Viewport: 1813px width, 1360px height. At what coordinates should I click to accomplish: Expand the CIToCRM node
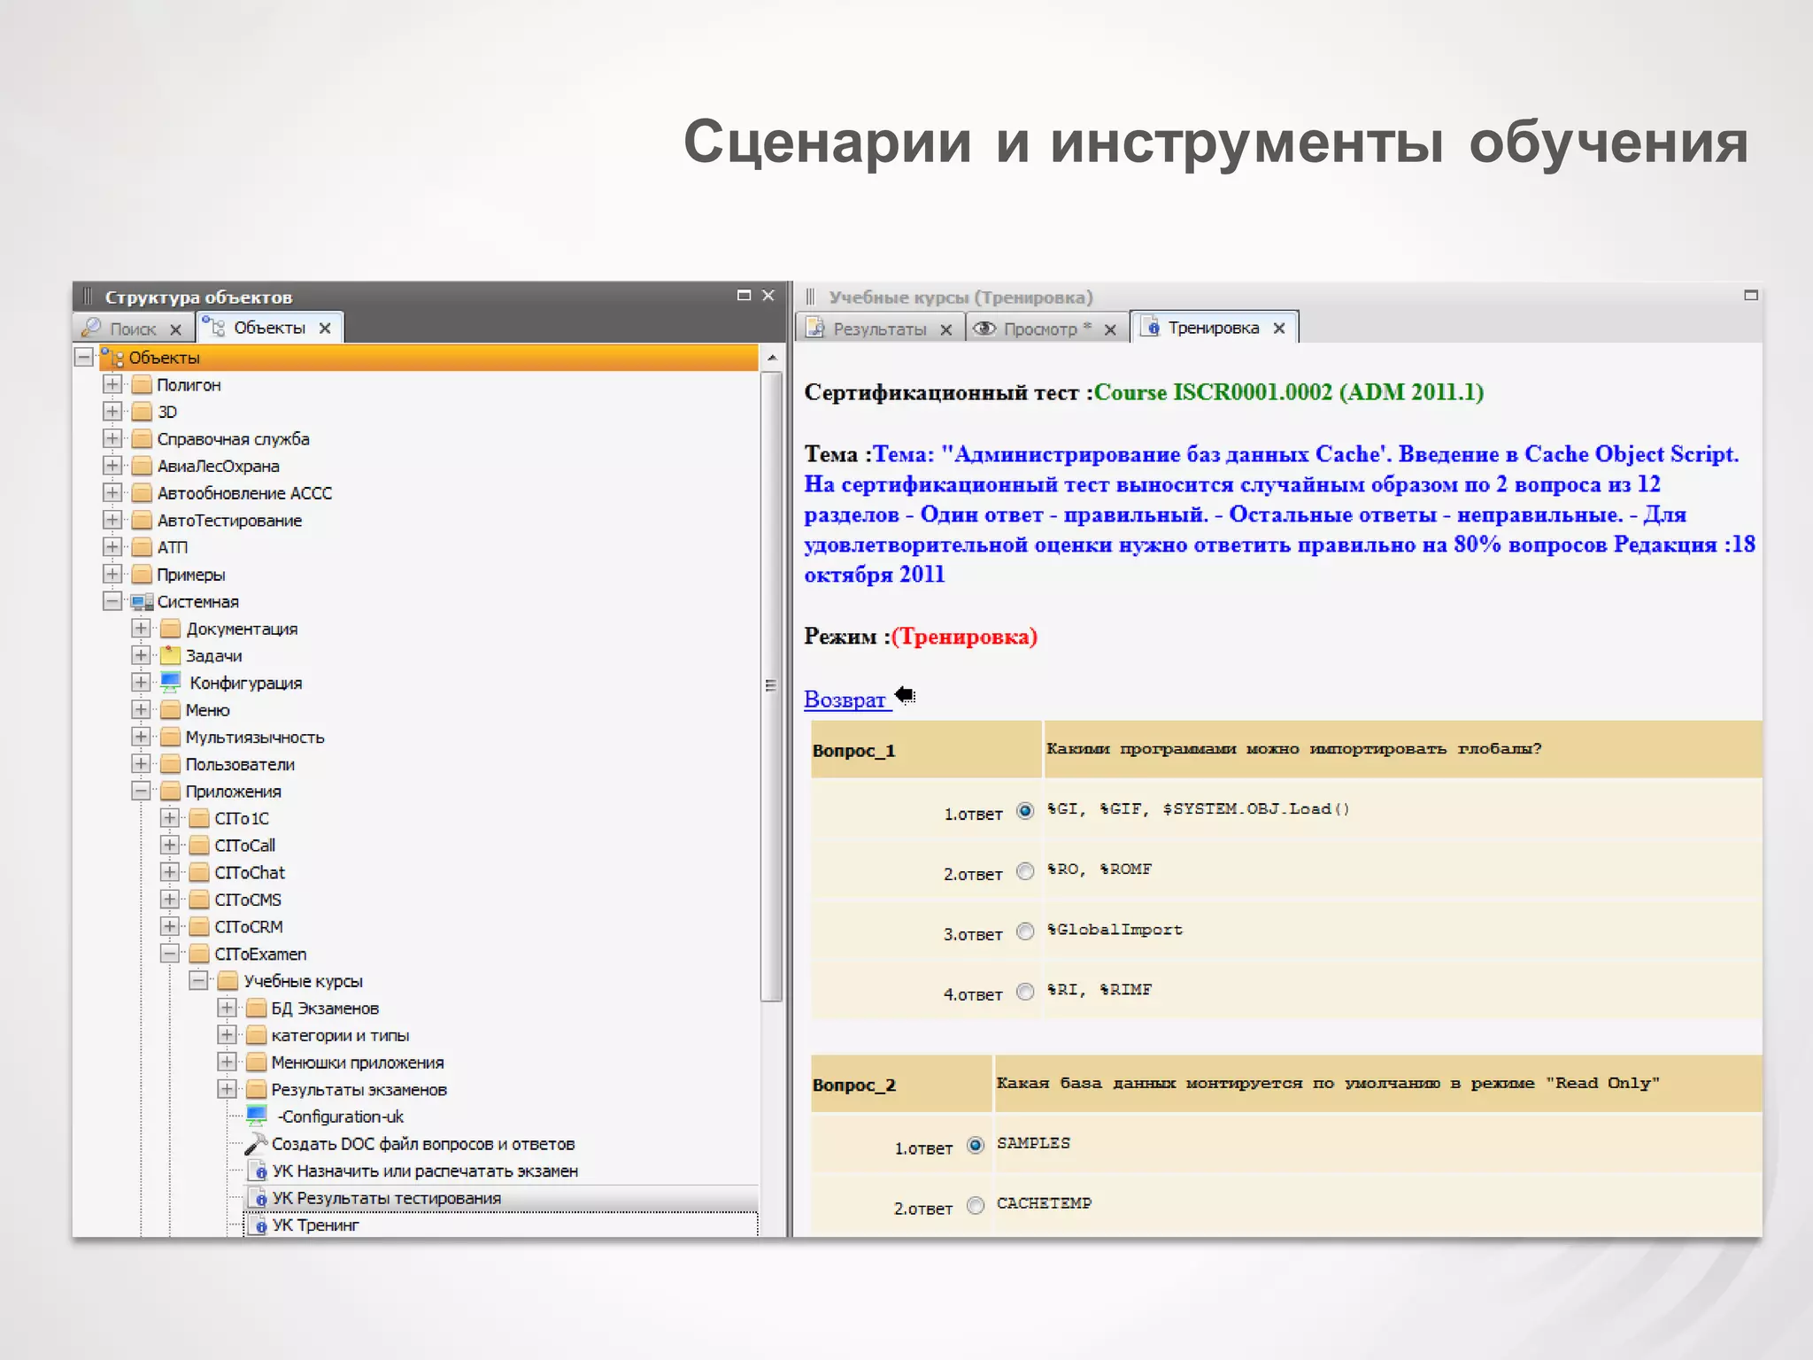pos(169,926)
